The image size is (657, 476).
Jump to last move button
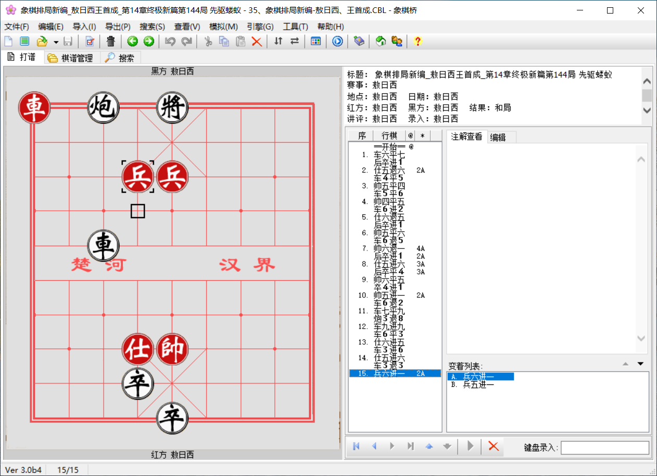tap(410, 446)
